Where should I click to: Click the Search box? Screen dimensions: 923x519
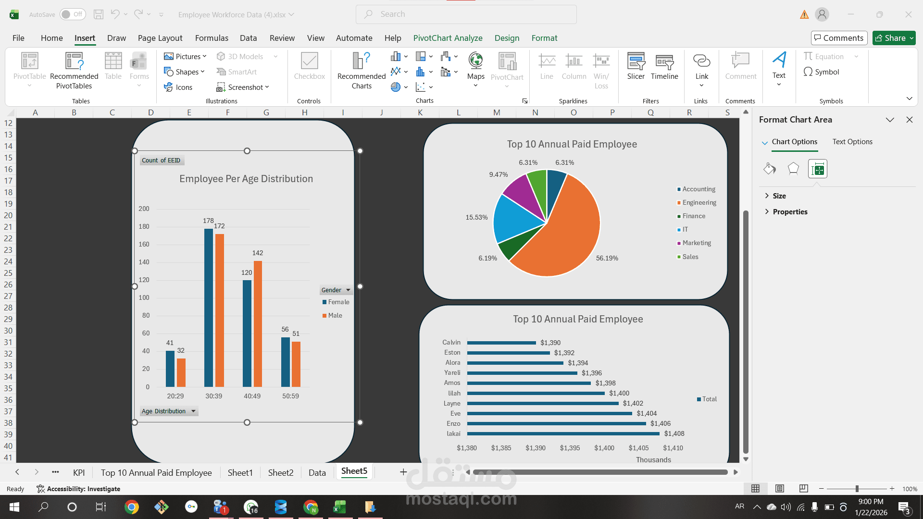click(x=466, y=14)
